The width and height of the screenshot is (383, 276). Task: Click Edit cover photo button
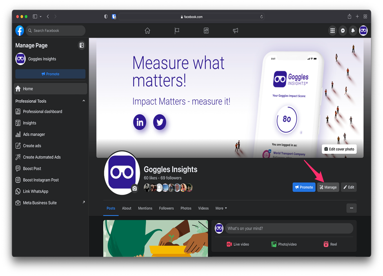pos(339,149)
